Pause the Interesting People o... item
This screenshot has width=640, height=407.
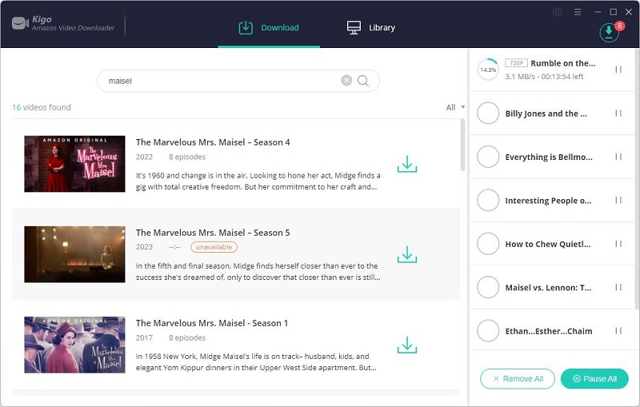click(618, 200)
